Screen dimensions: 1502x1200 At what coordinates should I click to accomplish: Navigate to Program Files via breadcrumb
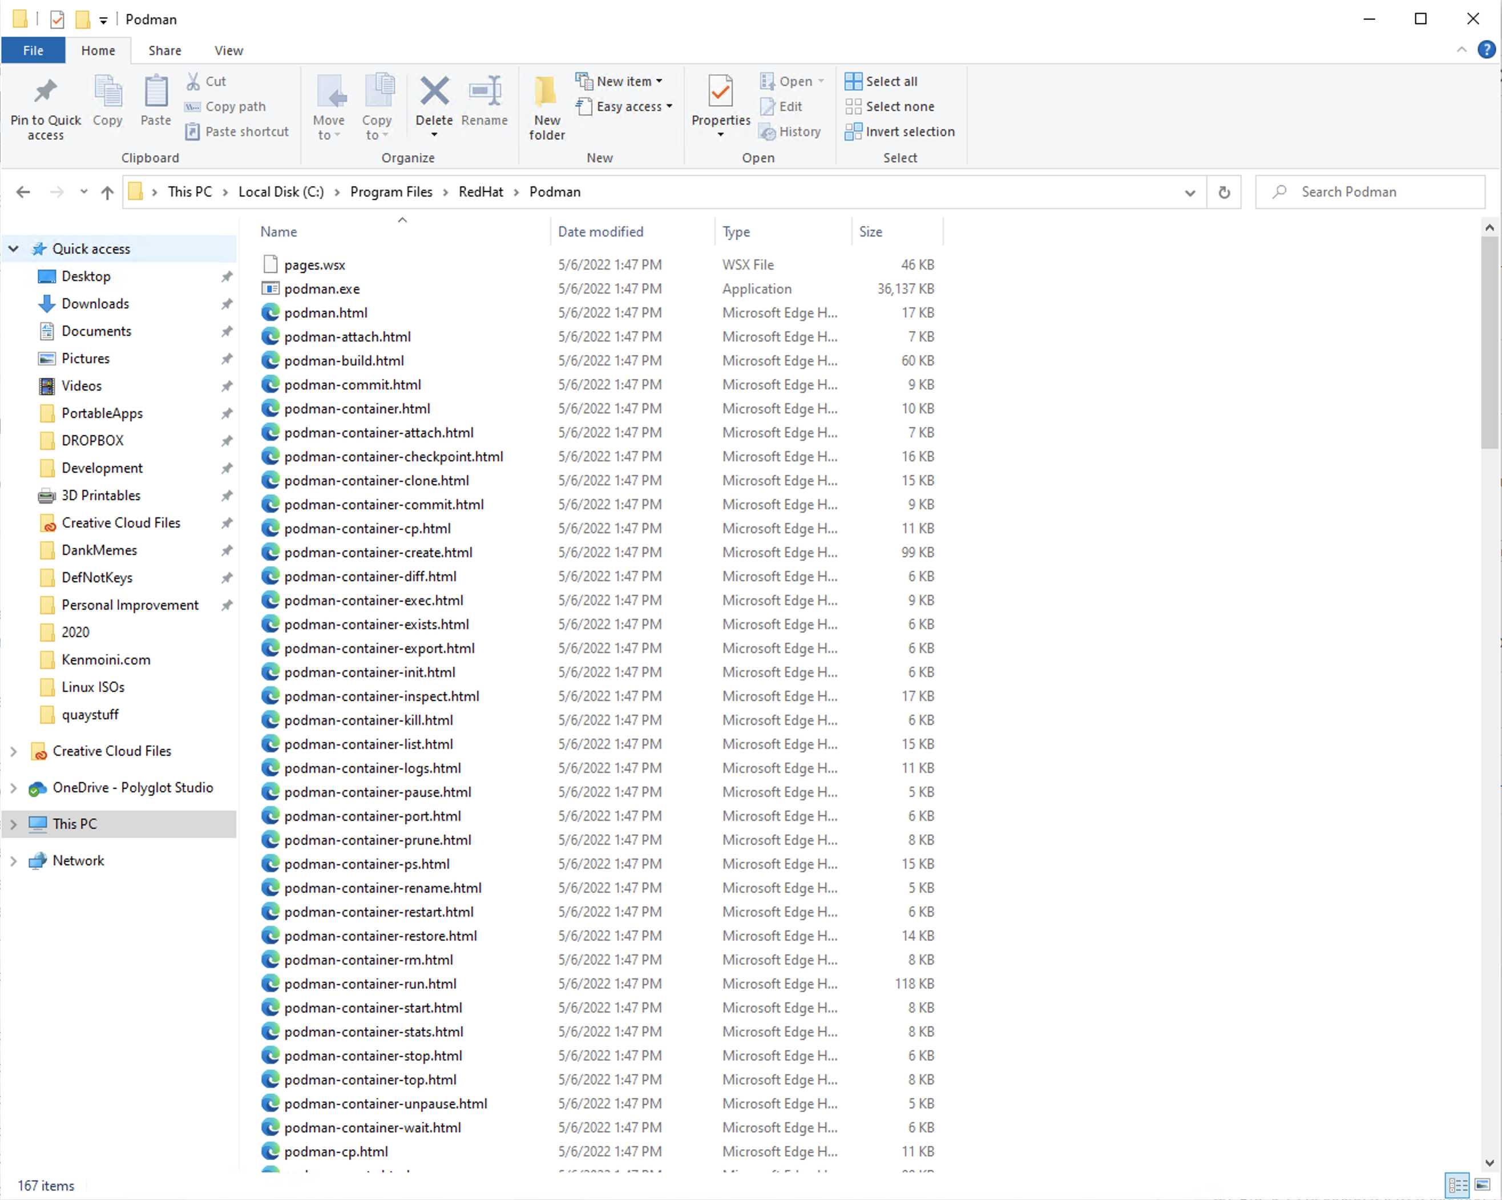click(391, 192)
